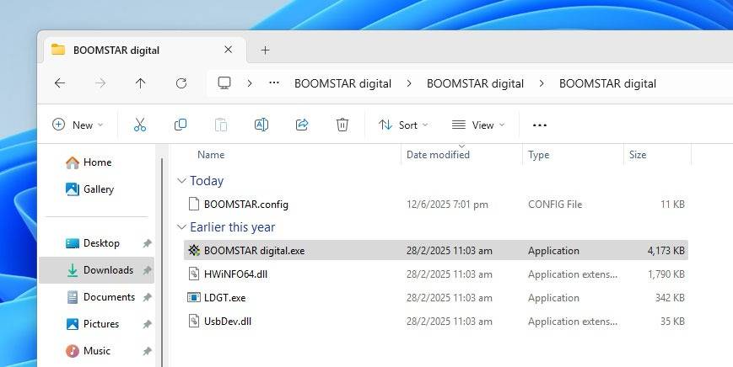Image resolution: width=733 pixels, height=367 pixels.
Task: Open the See more ellipsis menu
Action: tap(540, 125)
